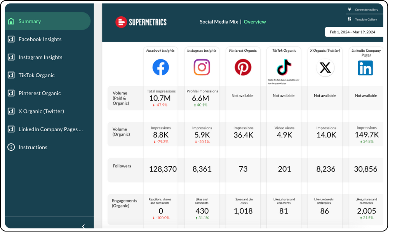Screen dimensions: 395x235
Task: Click the Facebook Followers count 128,370
Action: point(163,169)
